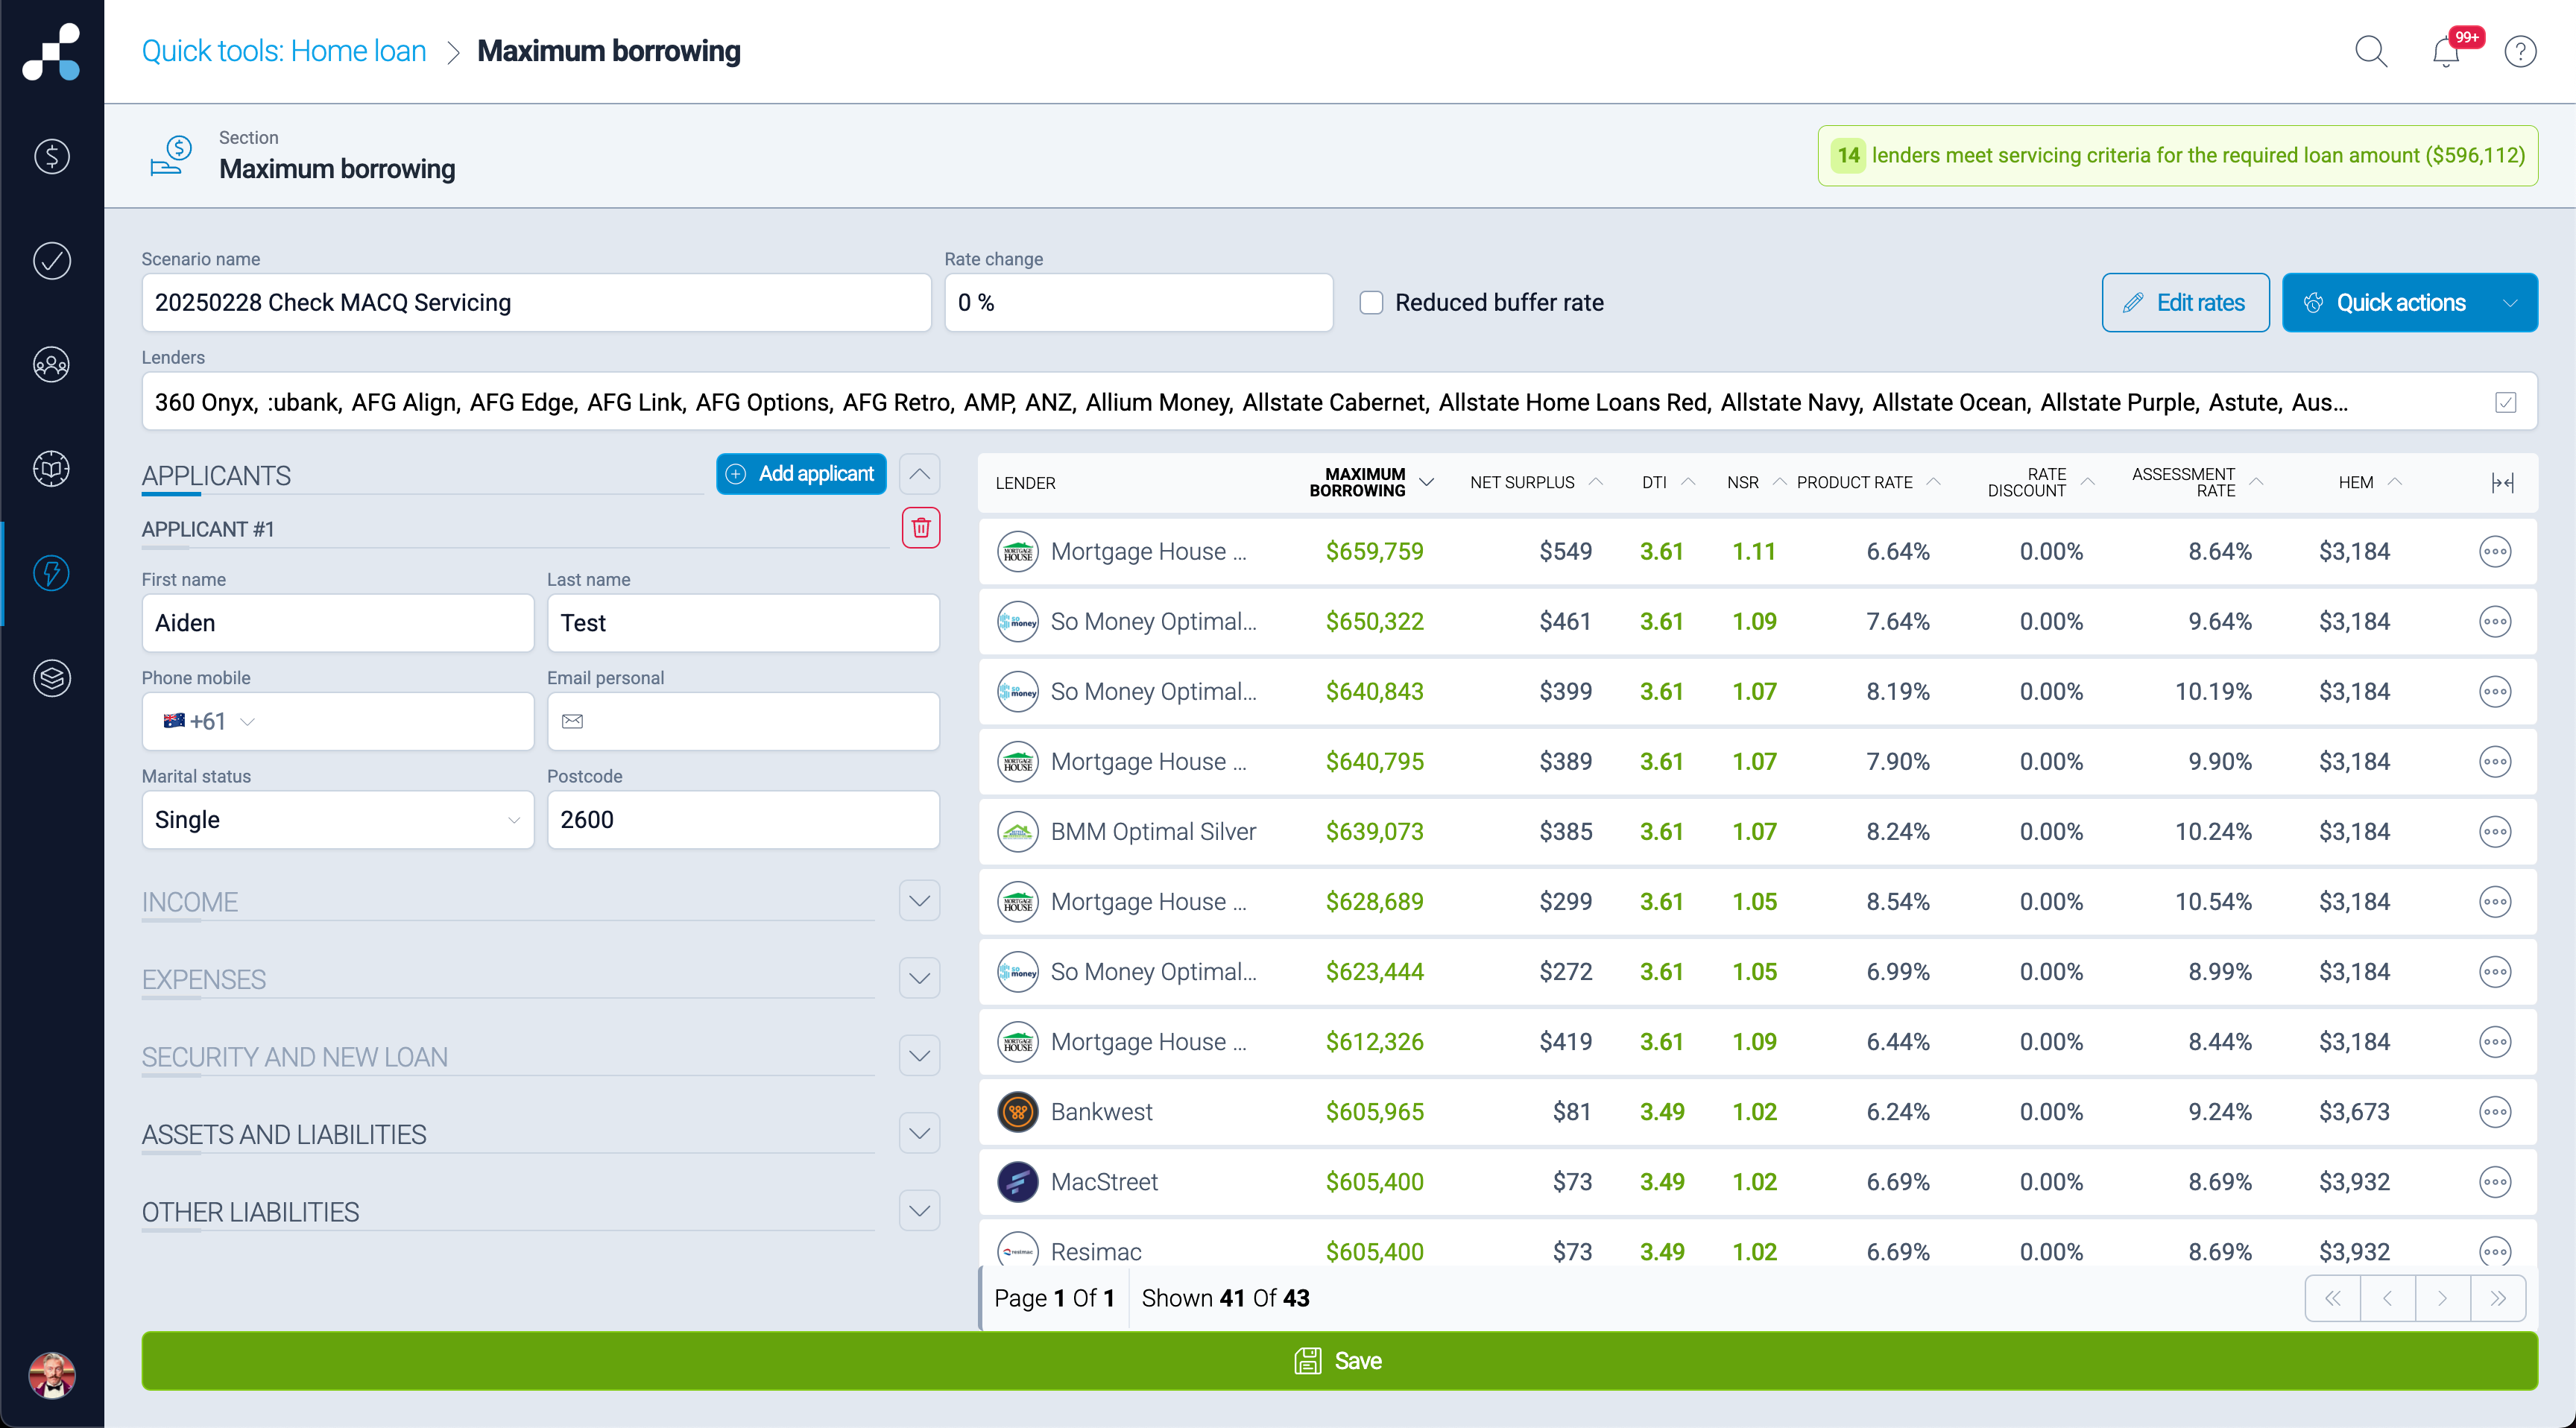Screen dimensions: 2576x1428
Task: Expand the ASSETS AND LIABILITIES section
Action: 919,1133
